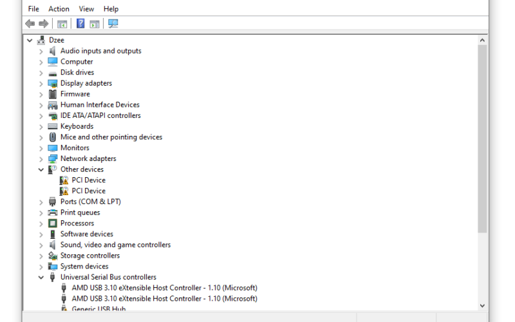515x322 pixels.
Task: Click the Audio inputs and outputs speaker icon
Action: (53, 51)
